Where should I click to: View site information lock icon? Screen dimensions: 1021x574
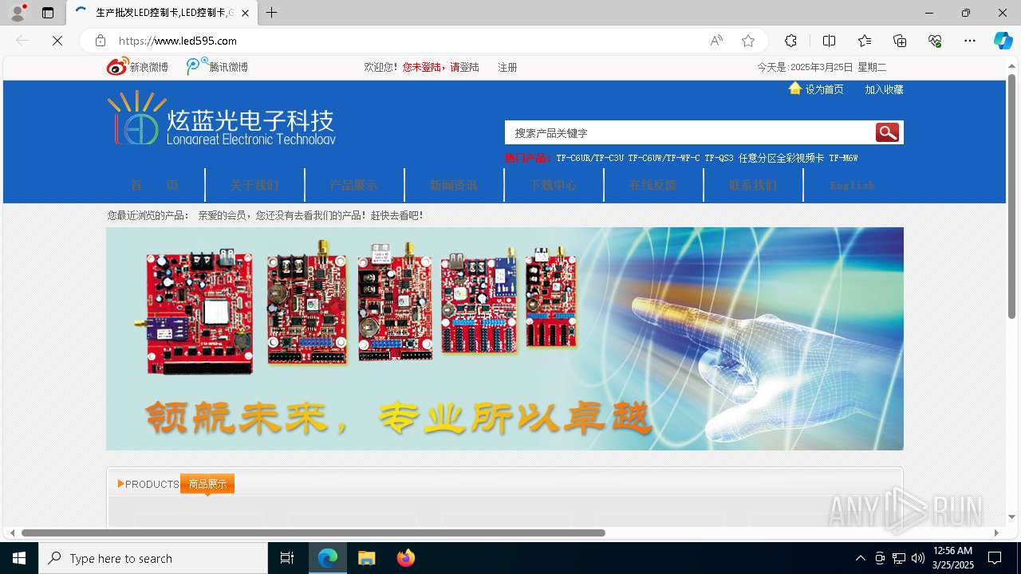(101, 41)
